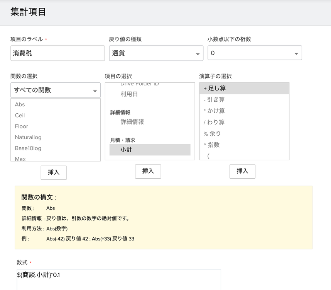331x290 pixels.
Task: Choose the - 引き算 operator
Action: pos(244,100)
